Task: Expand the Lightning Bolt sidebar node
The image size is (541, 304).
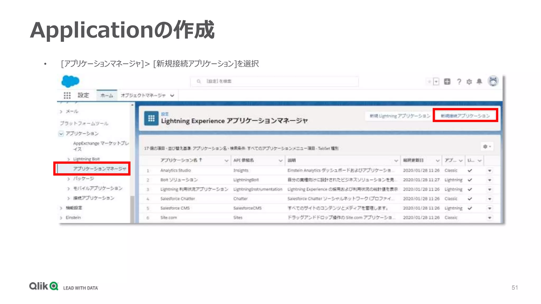Action: click(69, 159)
